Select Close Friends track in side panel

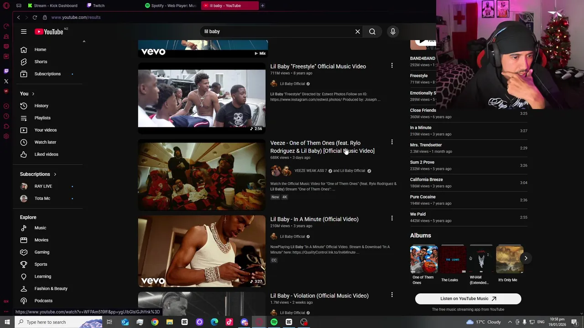point(469,113)
